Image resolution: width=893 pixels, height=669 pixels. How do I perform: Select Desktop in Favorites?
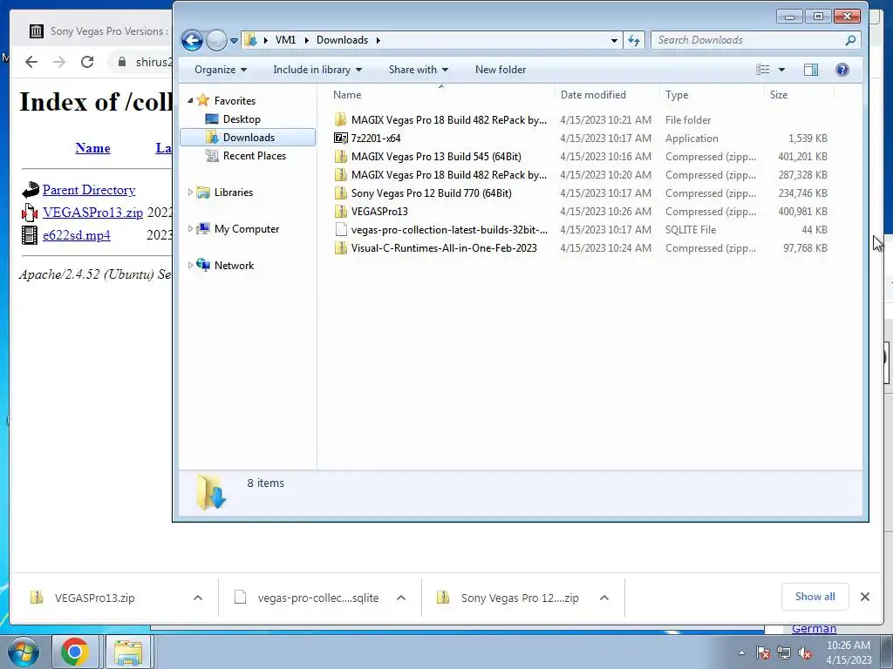[242, 118]
